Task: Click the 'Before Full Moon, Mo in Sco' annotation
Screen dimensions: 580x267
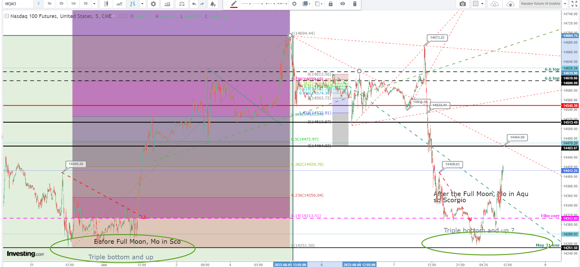Action: pos(137,242)
